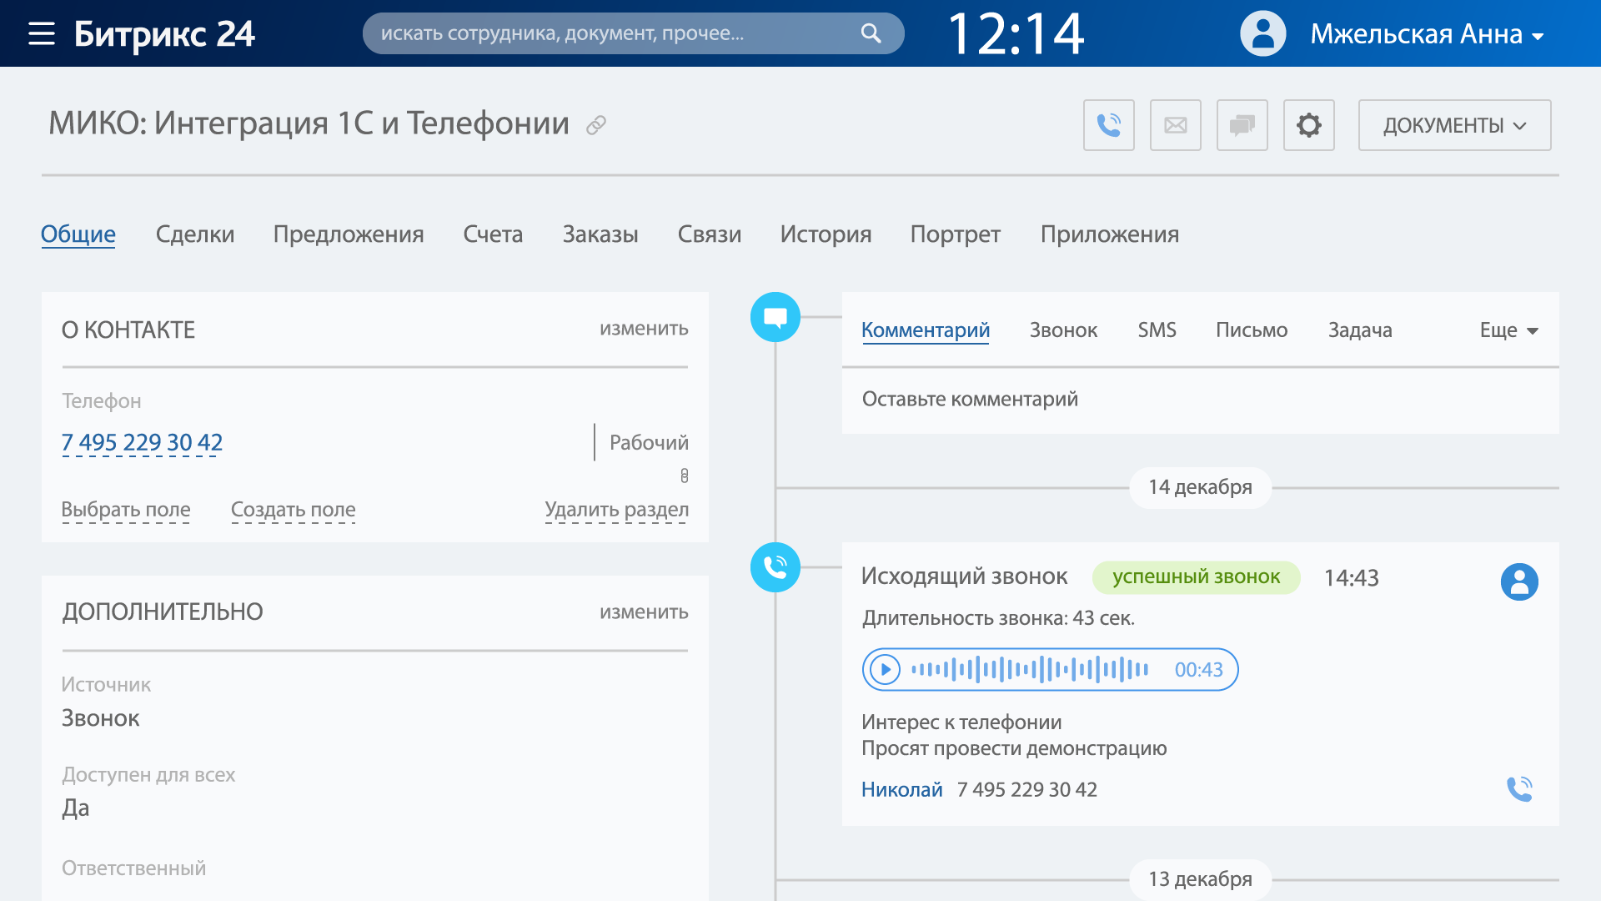Open the hamburger main menu
The width and height of the screenshot is (1601, 901).
[x=41, y=33]
